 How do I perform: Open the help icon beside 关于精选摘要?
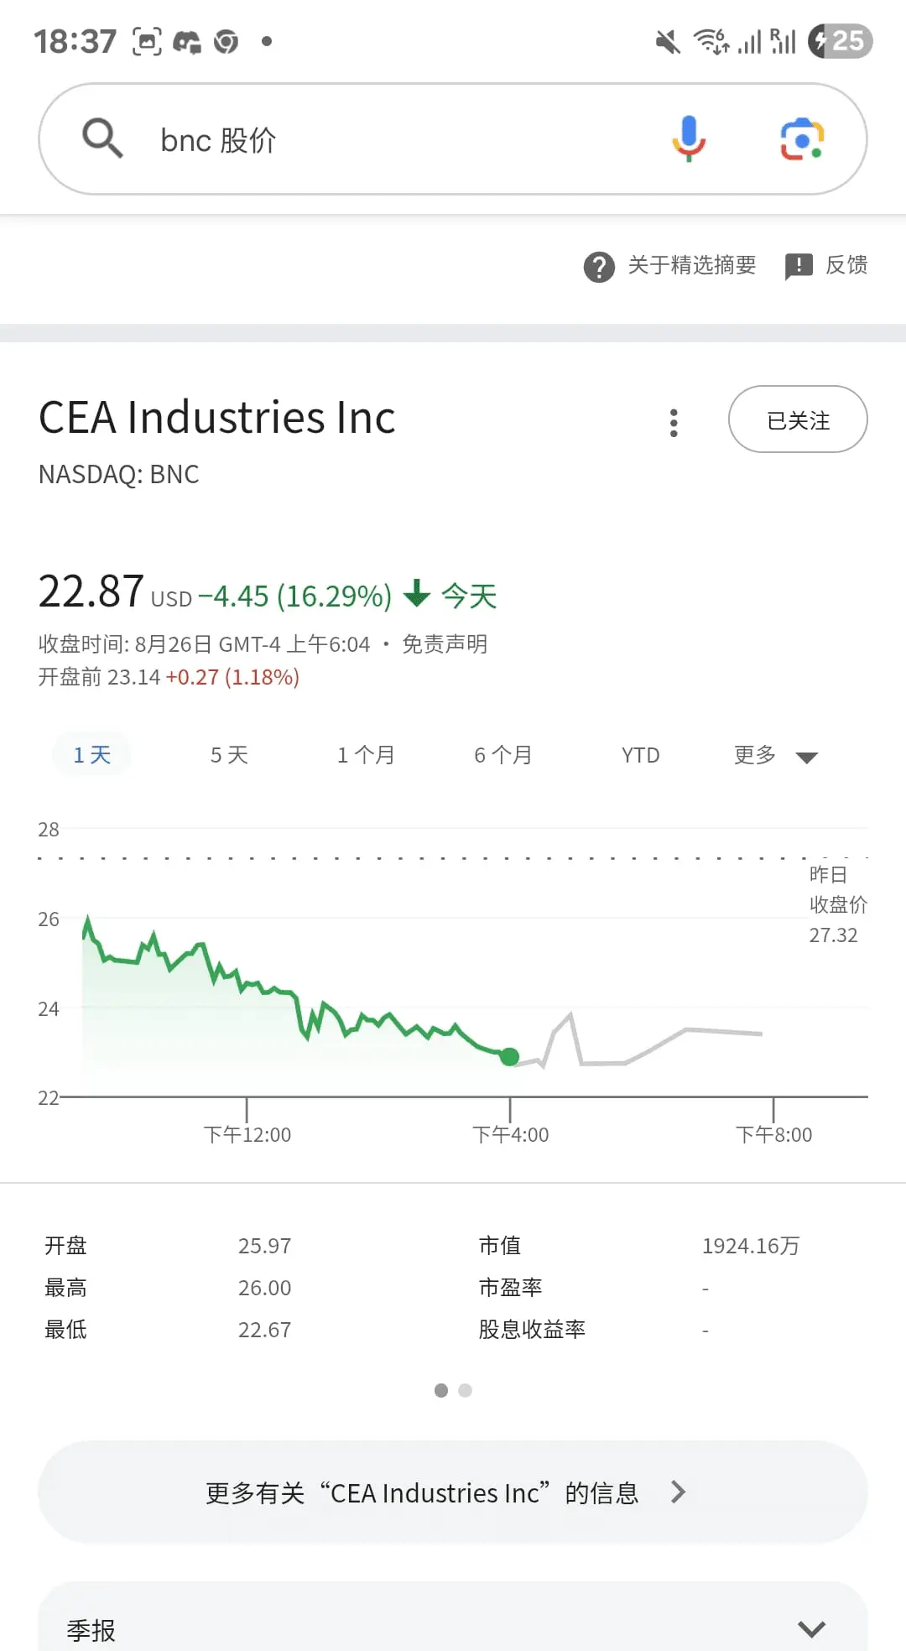click(599, 267)
